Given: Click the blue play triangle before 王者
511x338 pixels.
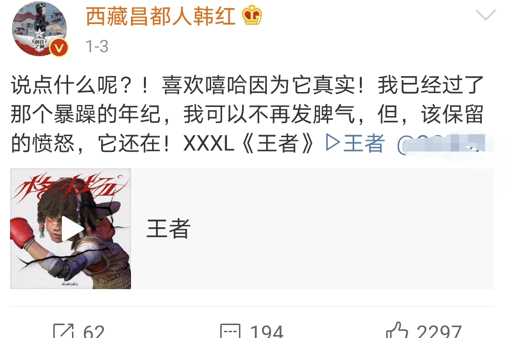Looking at the screenshot, I should pos(333,142).
